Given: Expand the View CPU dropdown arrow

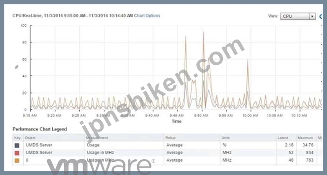Looking at the screenshot, I should pos(312,16).
